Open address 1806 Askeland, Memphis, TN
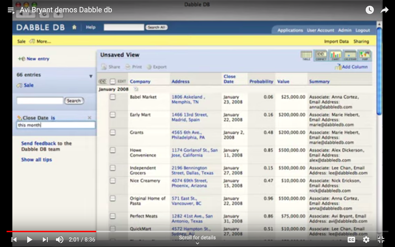Image resolution: width=395 pixels, height=247 pixels. (188, 99)
